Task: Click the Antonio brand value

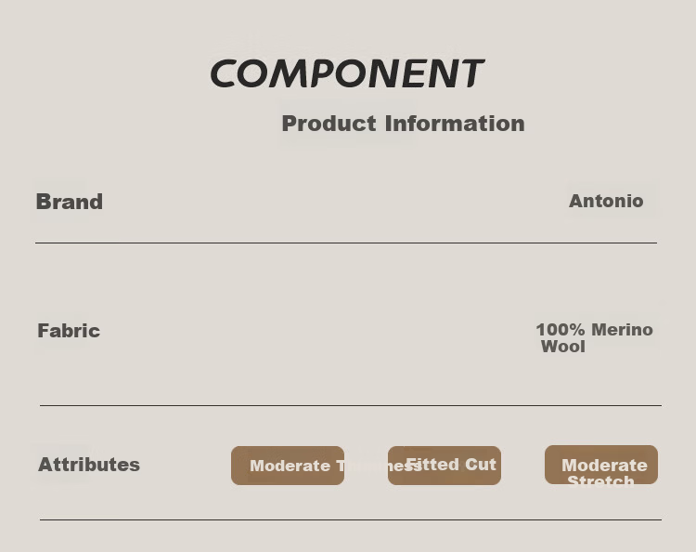Action: coord(606,201)
